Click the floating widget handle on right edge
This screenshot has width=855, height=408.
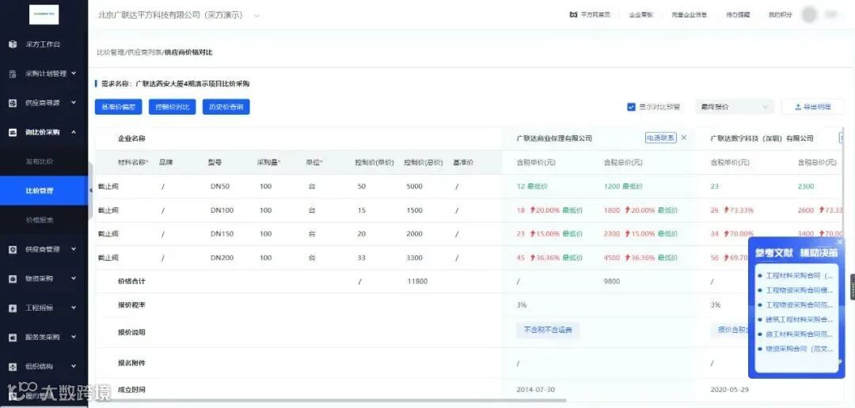[x=853, y=287]
